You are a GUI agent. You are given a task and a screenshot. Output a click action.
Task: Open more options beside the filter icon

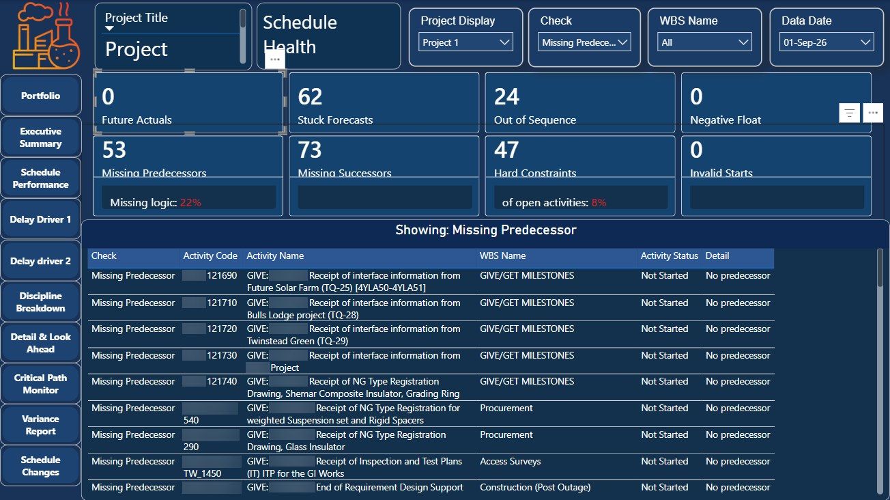click(873, 113)
